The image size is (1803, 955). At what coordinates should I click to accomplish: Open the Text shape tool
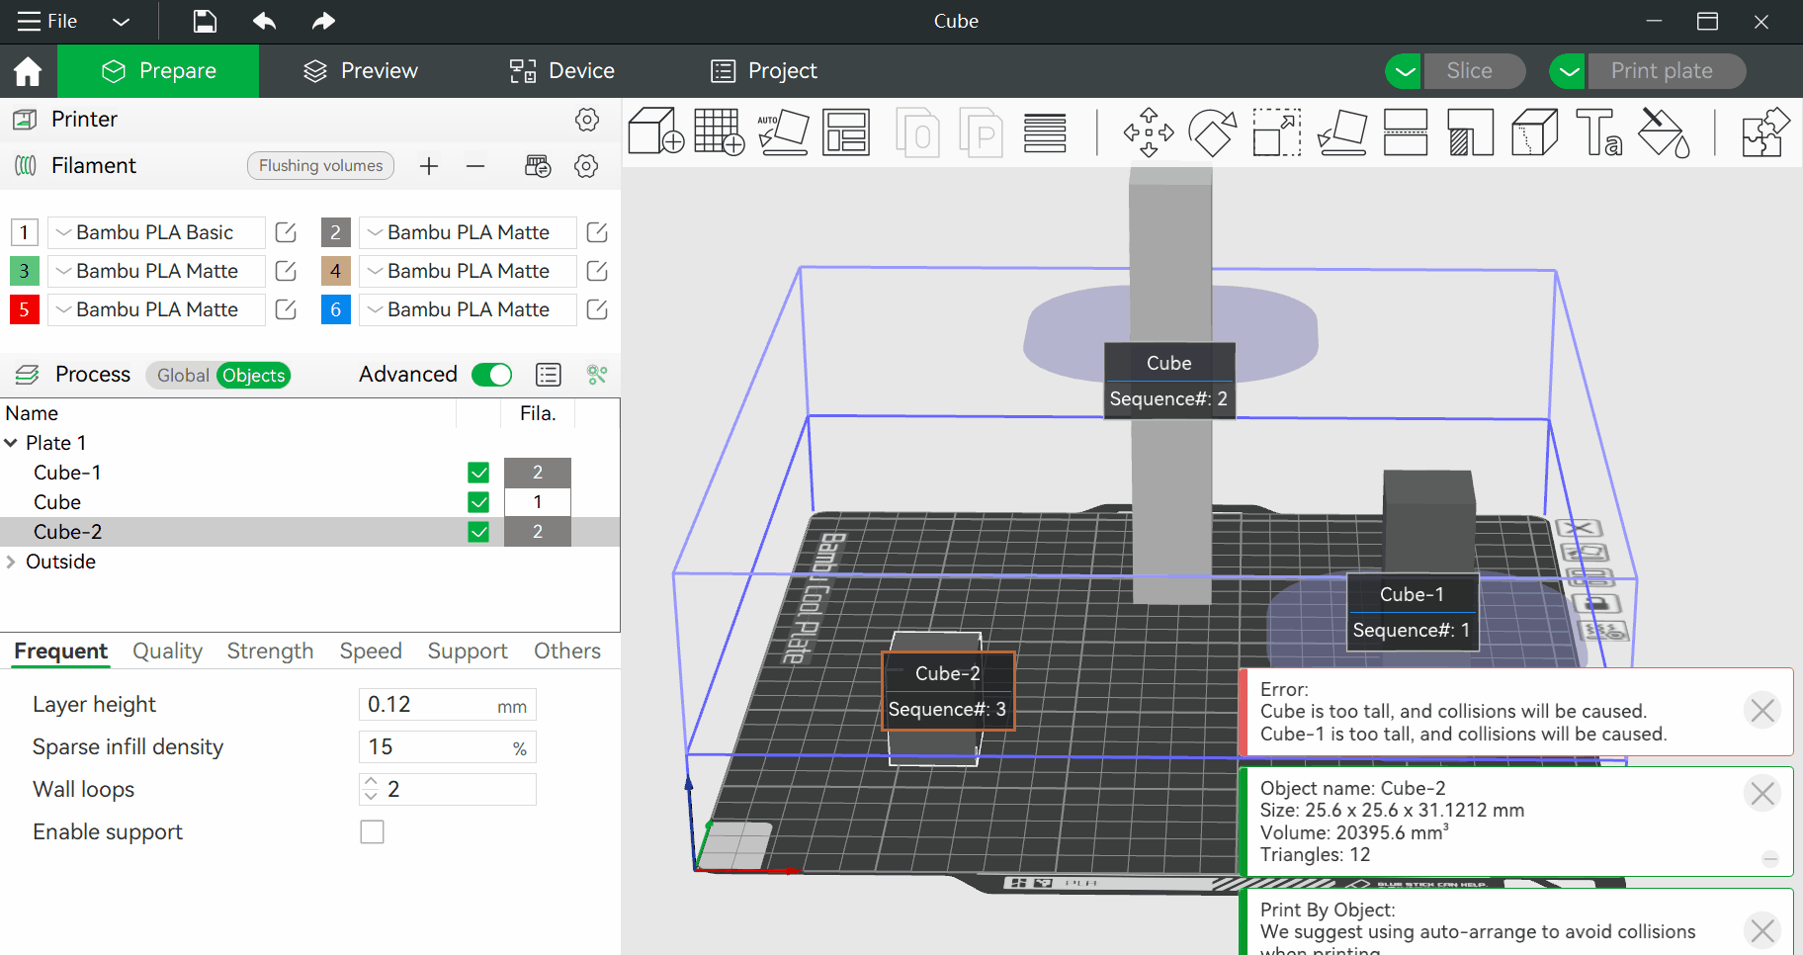[1598, 132]
